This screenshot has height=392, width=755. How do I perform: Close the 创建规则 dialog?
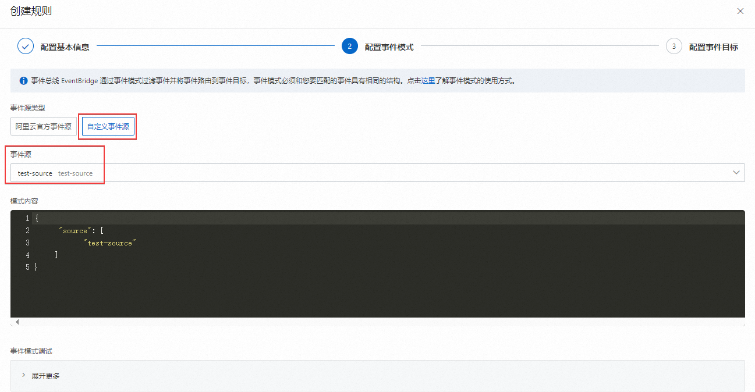pos(740,11)
